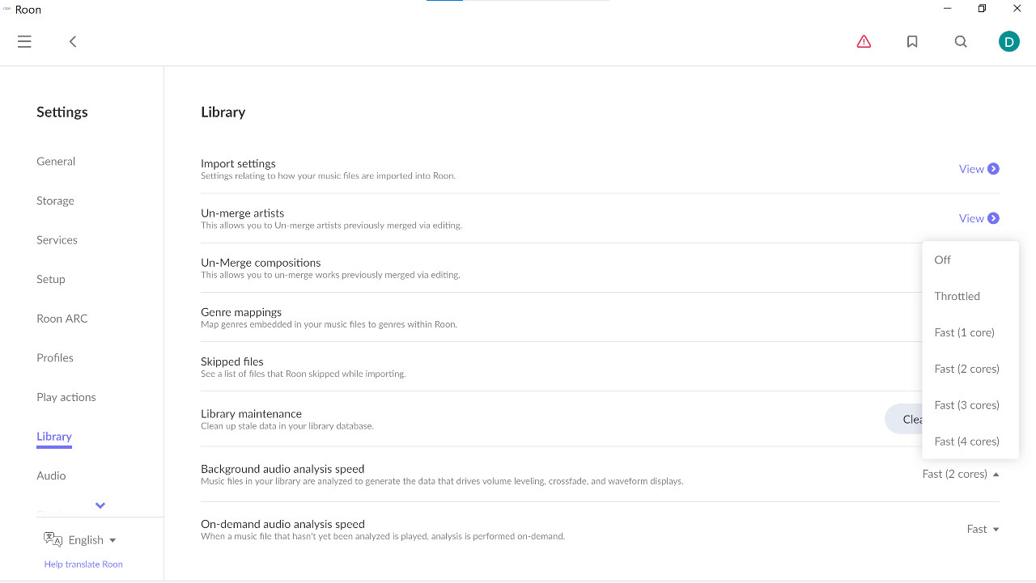1036x583 pixels.
Task: Collapse Background audio analysis speed dropdown
Action: pyautogui.click(x=961, y=474)
